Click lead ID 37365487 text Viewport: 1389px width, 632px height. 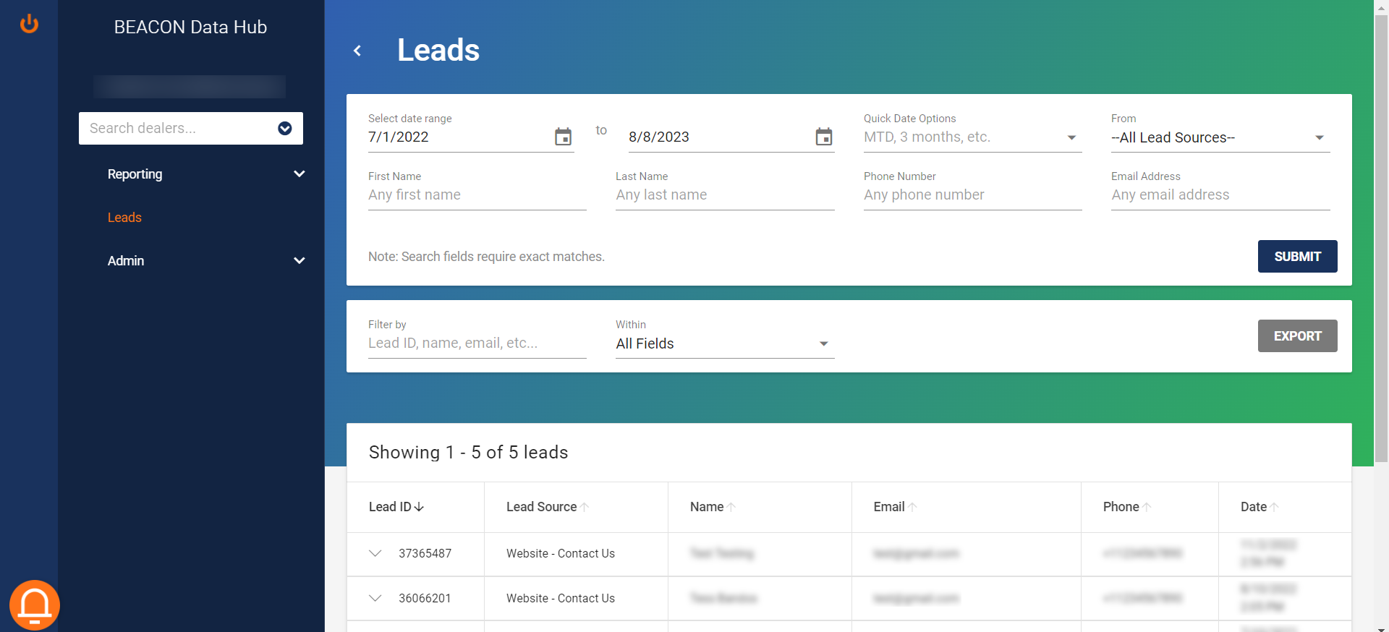click(x=425, y=553)
